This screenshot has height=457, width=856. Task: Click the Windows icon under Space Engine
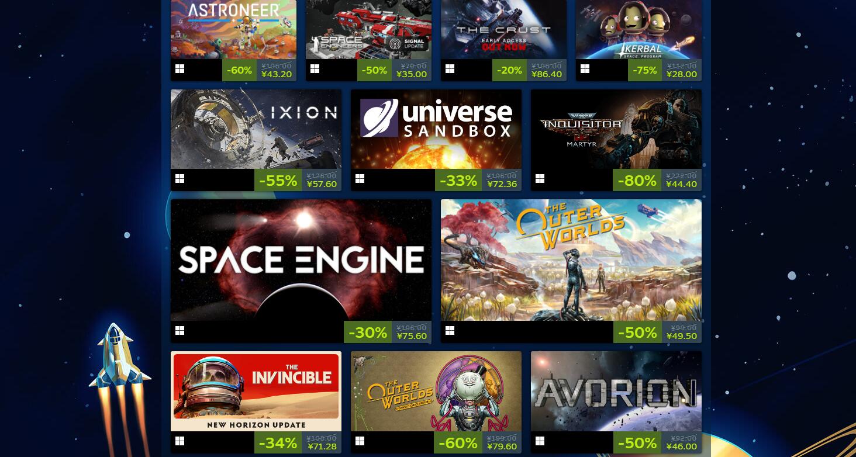pos(180,331)
